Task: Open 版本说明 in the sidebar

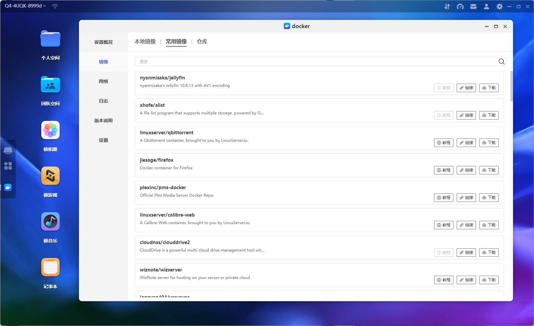Action: (104, 121)
